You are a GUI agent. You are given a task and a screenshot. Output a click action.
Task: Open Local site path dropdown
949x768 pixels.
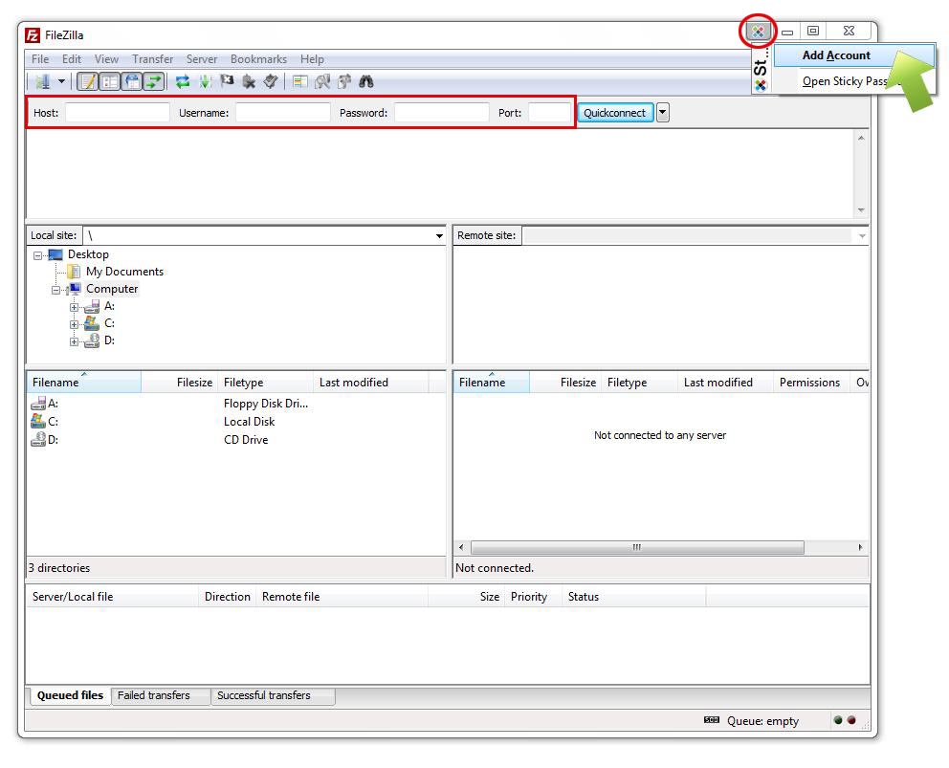[x=439, y=235]
